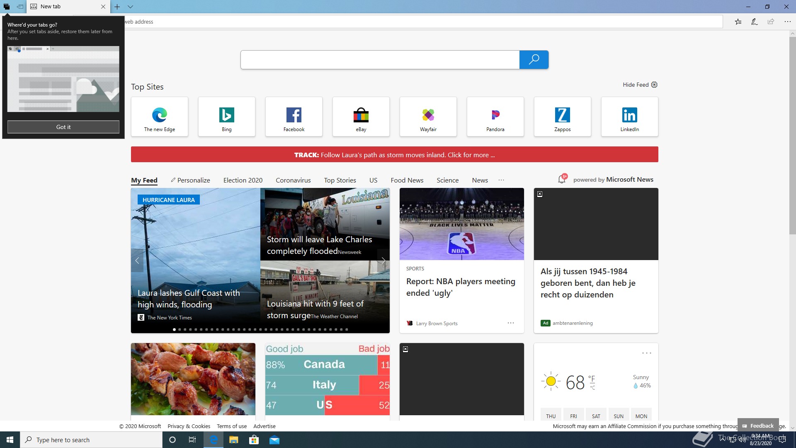The height and width of the screenshot is (448, 796).
Task: Open Task View in taskbar
Action: pos(192,440)
